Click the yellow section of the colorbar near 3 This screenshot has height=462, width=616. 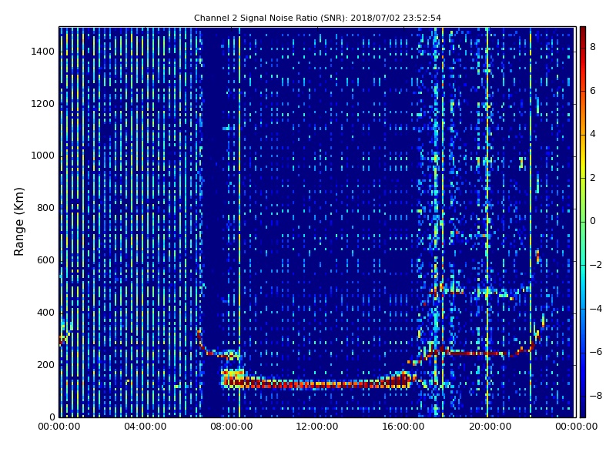tap(583, 156)
